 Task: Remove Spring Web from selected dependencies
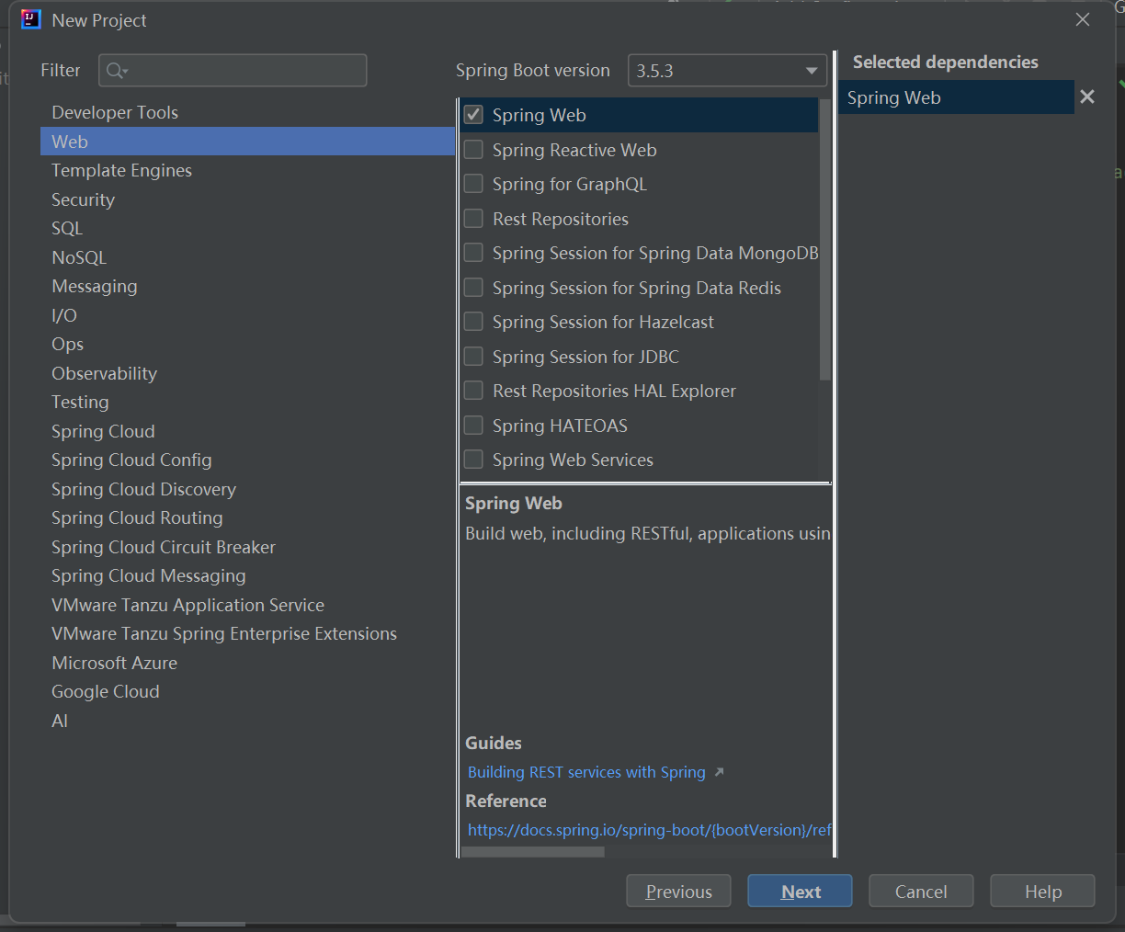1087,97
